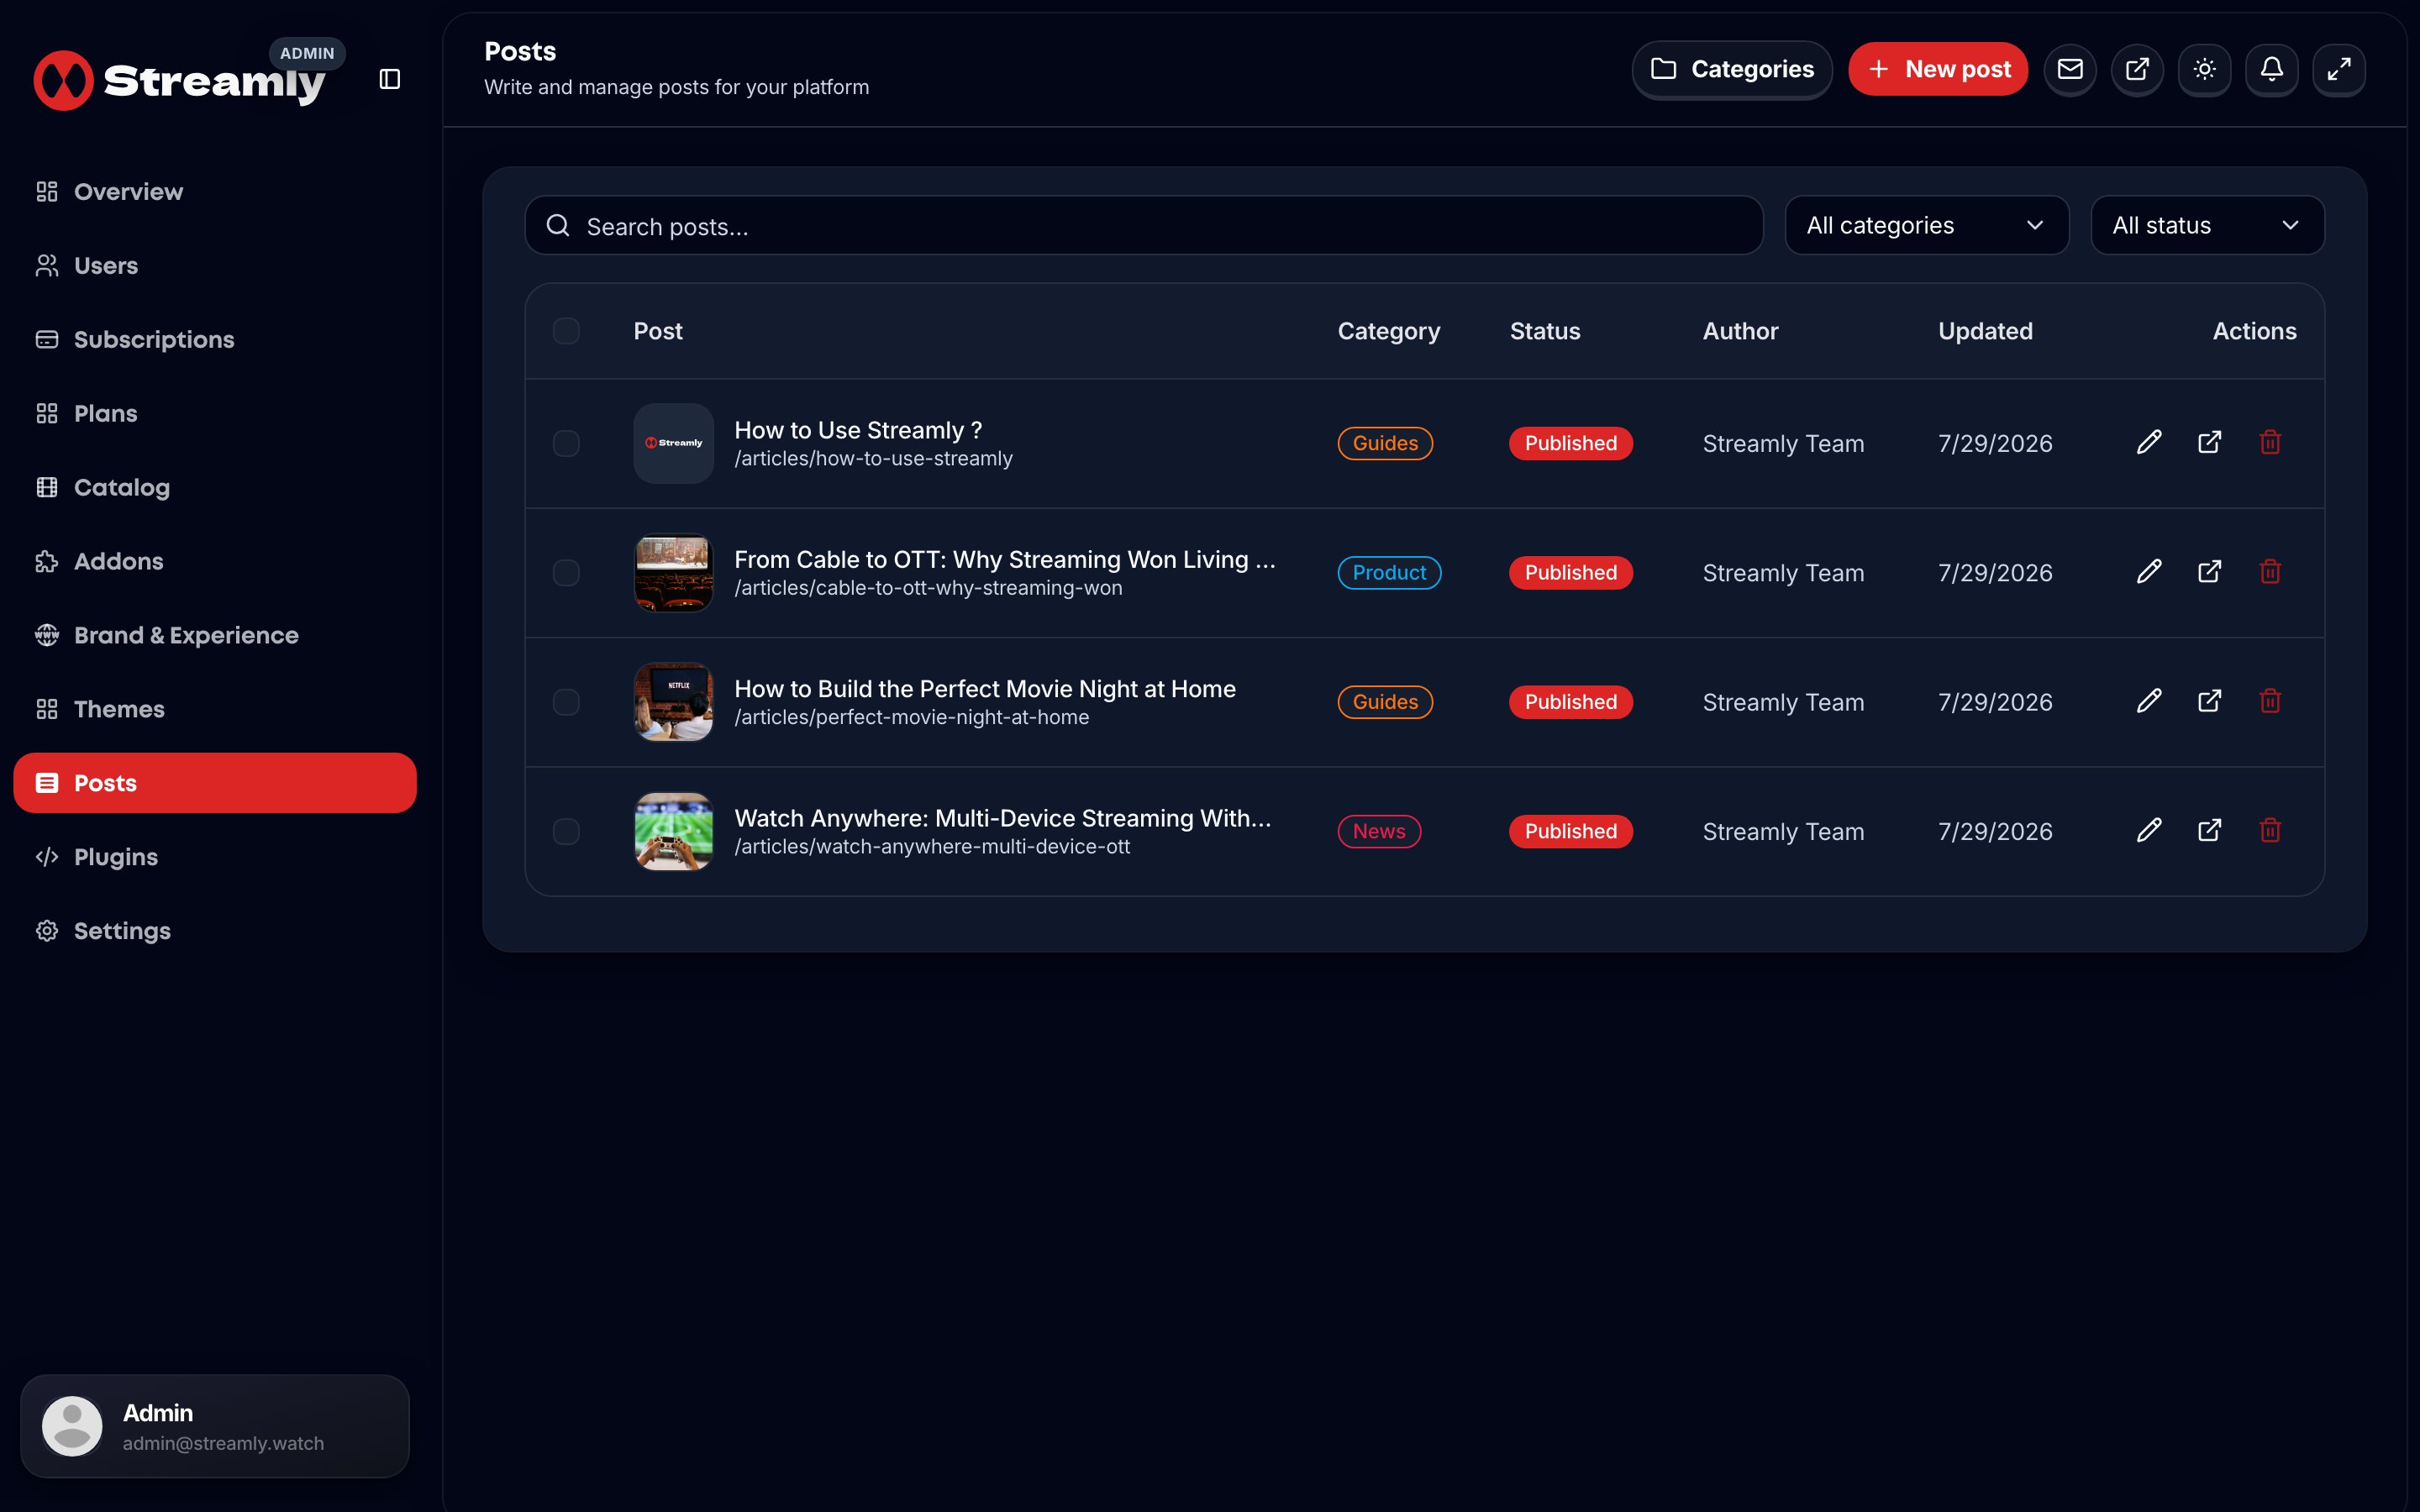
Task: Delete the Watch Anywhere post
Action: point(2270,830)
